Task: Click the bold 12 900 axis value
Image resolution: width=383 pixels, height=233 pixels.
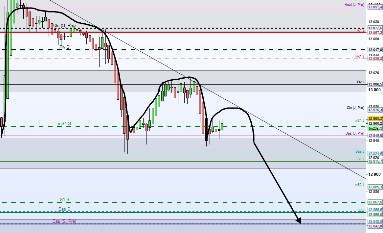Action: [x=374, y=174]
